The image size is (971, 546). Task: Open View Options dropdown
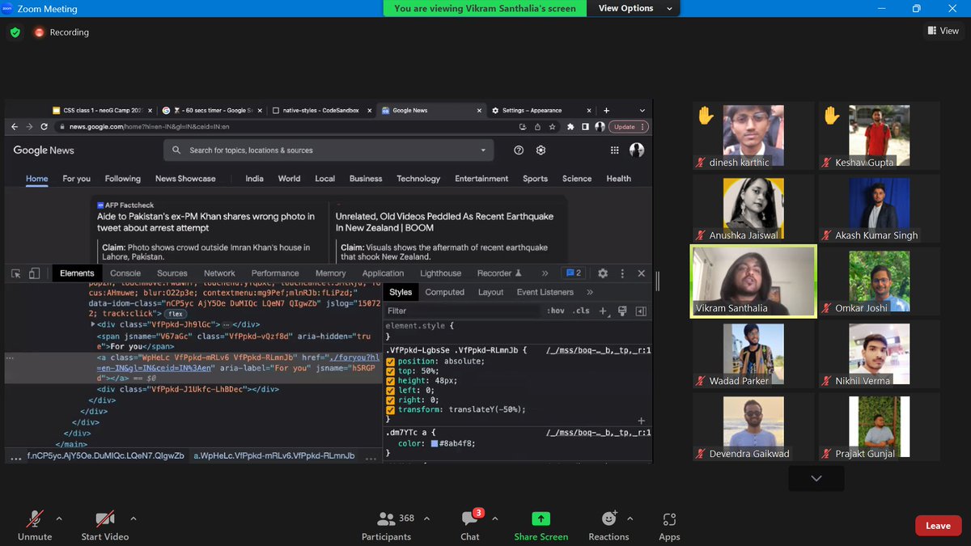coord(635,8)
